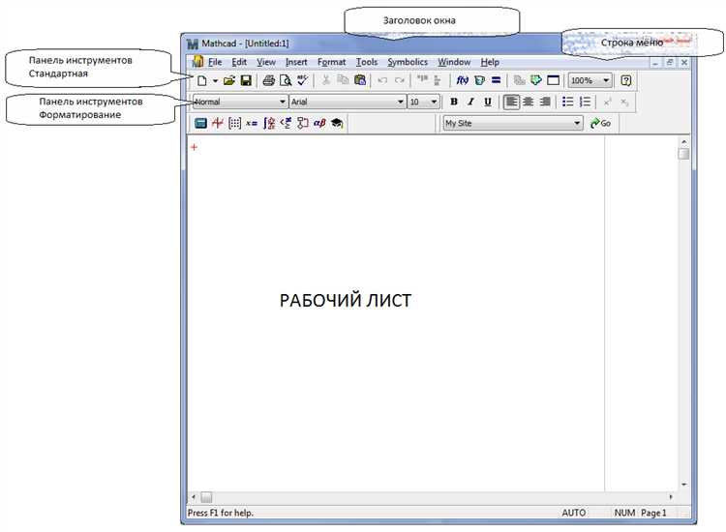Screen dimensions: 726x532
Task: Save the worksheet with the floppy disk icon
Action: [246, 80]
